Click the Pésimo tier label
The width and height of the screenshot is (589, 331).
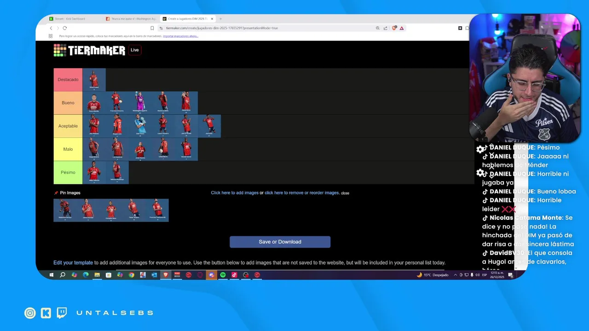click(68, 172)
